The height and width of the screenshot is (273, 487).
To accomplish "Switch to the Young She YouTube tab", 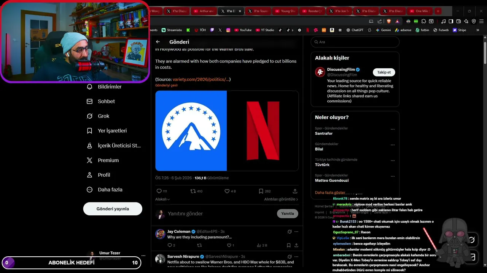I will click(x=285, y=11).
